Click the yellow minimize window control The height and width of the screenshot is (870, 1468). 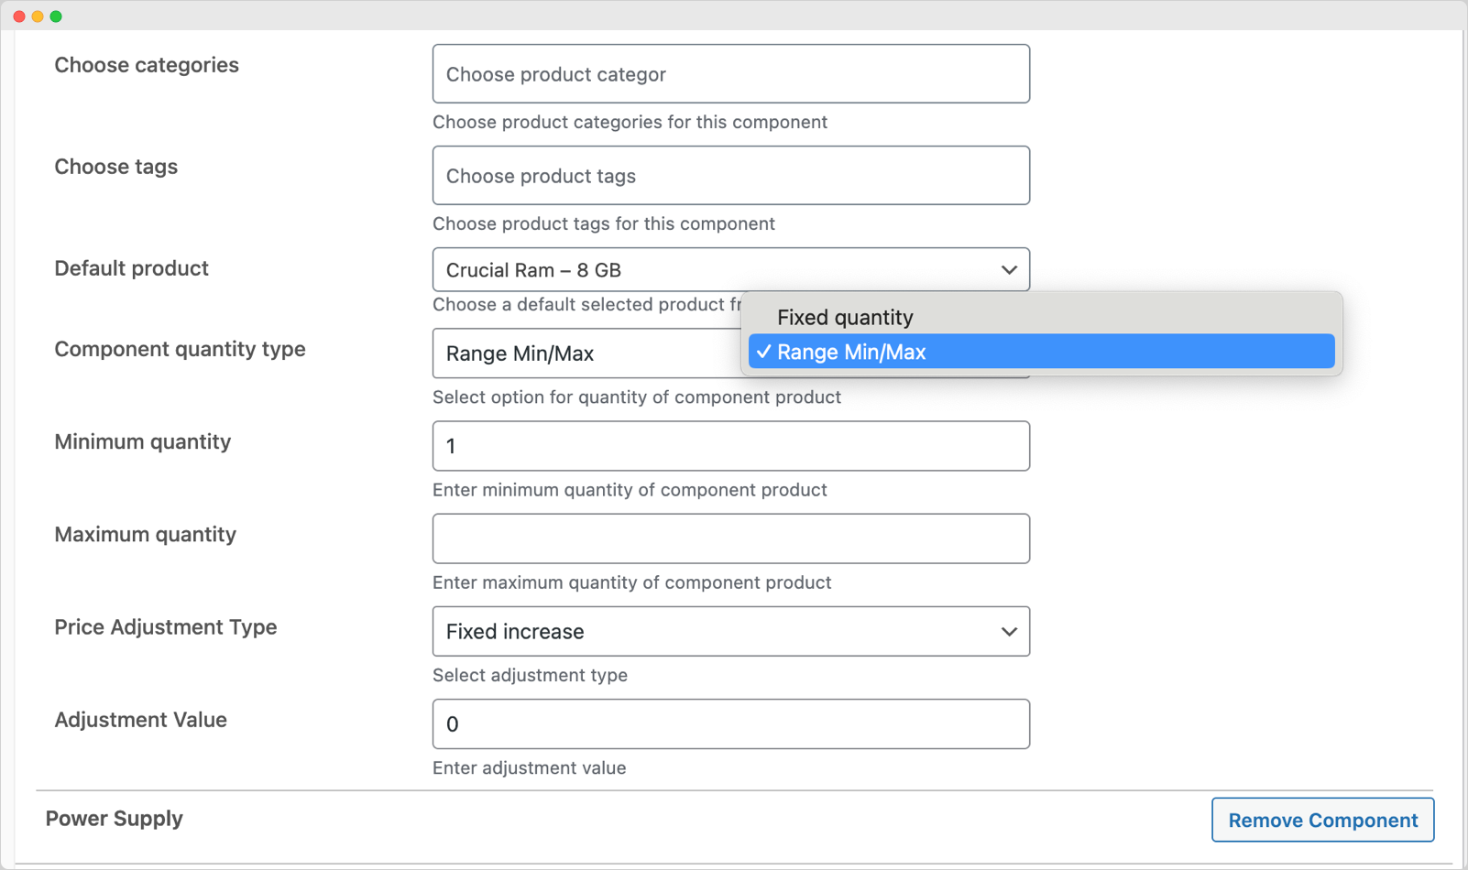pos(38,16)
